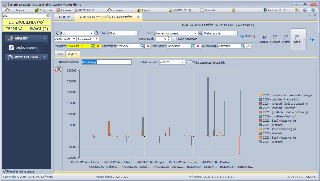Expand the WYMIANA DANYCH sidebar group

click(x=26, y=57)
